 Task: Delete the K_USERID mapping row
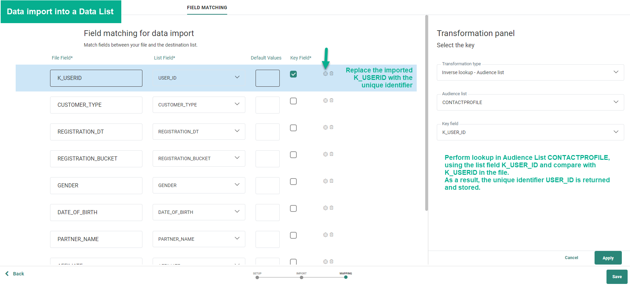pyautogui.click(x=332, y=73)
